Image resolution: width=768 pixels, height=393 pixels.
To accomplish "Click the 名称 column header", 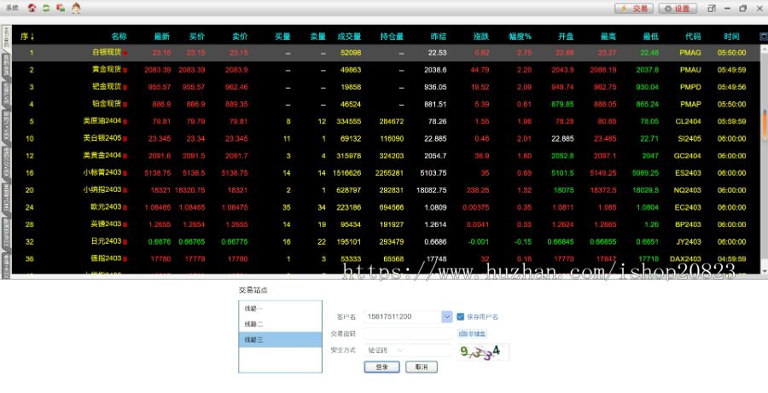I will 119,36.
